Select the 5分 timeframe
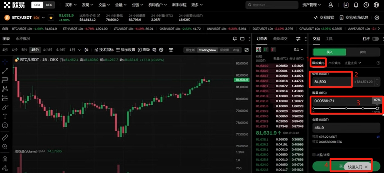 click(x=24, y=50)
